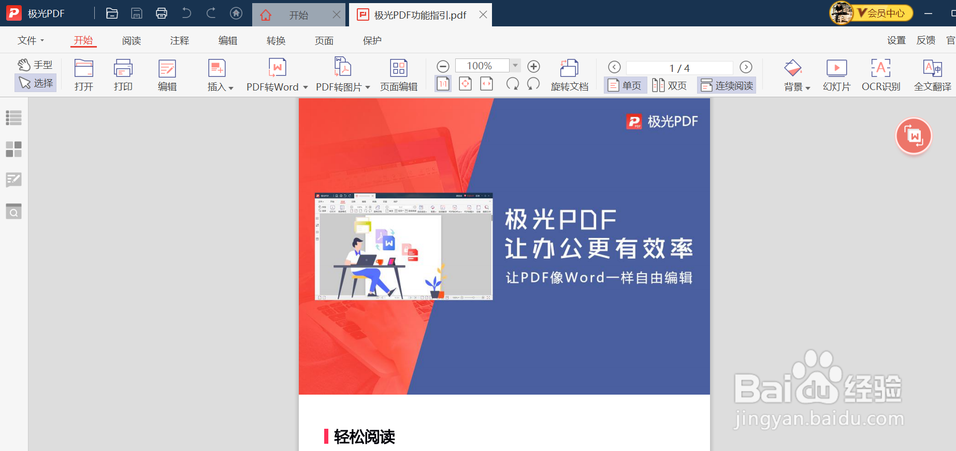Show page thumbnails sidebar panel
The image size is (956, 451).
coord(13,149)
